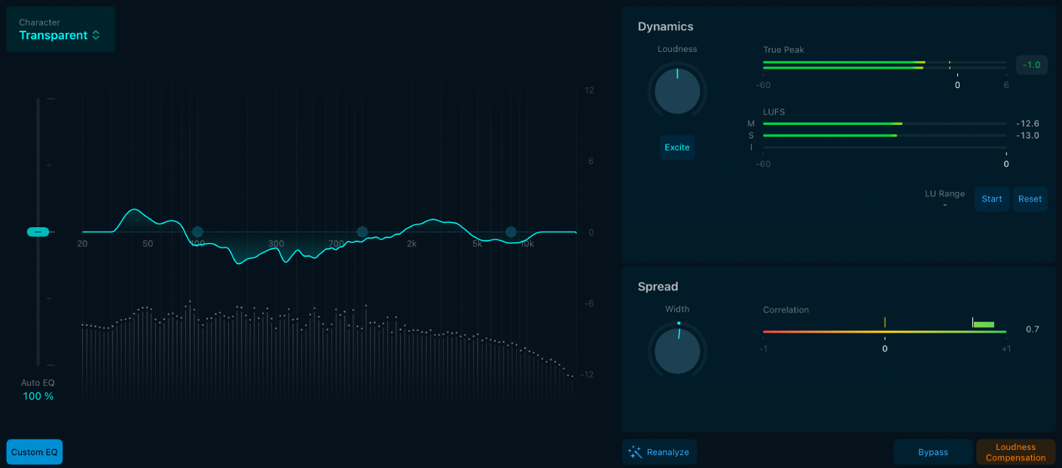Click the 50 frequency label
This screenshot has width=1062, height=468.
(148, 244)
